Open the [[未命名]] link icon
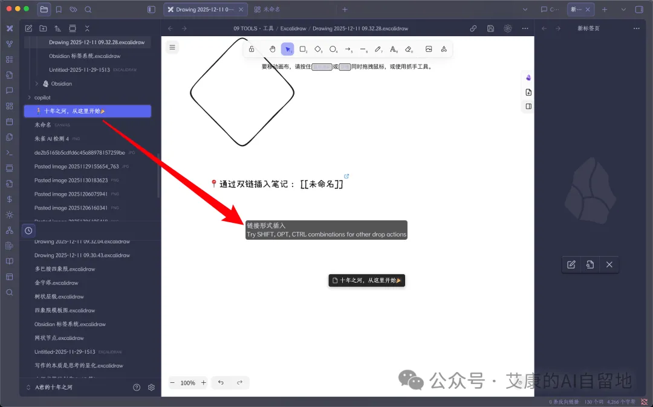 346,176
